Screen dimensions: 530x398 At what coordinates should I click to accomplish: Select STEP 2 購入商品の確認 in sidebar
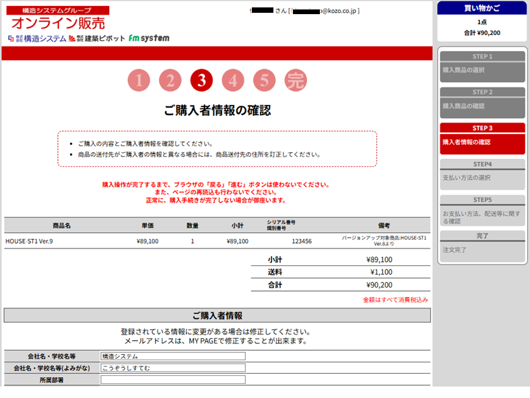(482, 102)
